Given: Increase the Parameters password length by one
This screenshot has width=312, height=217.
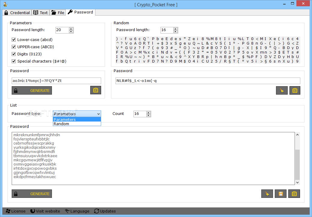Looking at the screenshot, I should click(x=71, y=29).
